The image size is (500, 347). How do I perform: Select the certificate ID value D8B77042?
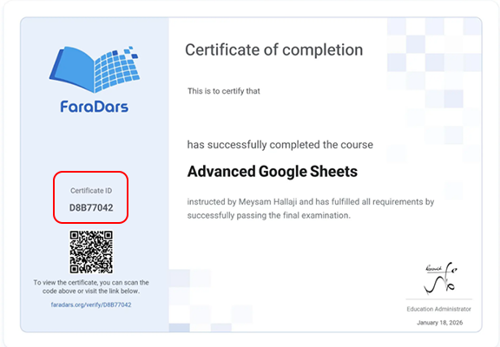[x=91, y=207]
